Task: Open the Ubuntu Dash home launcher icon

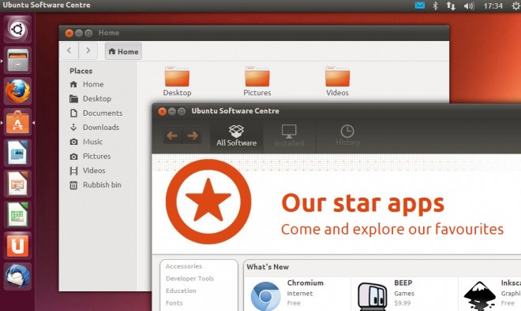Action: coord(17,29)
